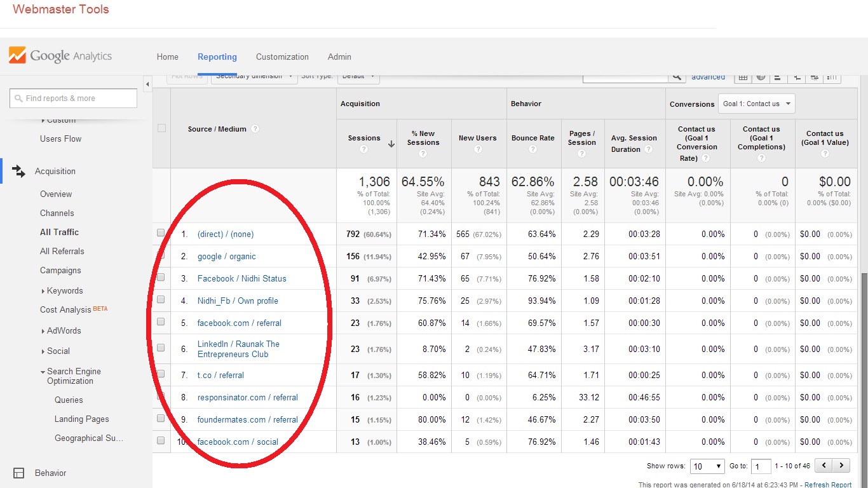Screen dimensions: 868x488
Task: Click the Google Analytics logo
Action: click(60, 56)
